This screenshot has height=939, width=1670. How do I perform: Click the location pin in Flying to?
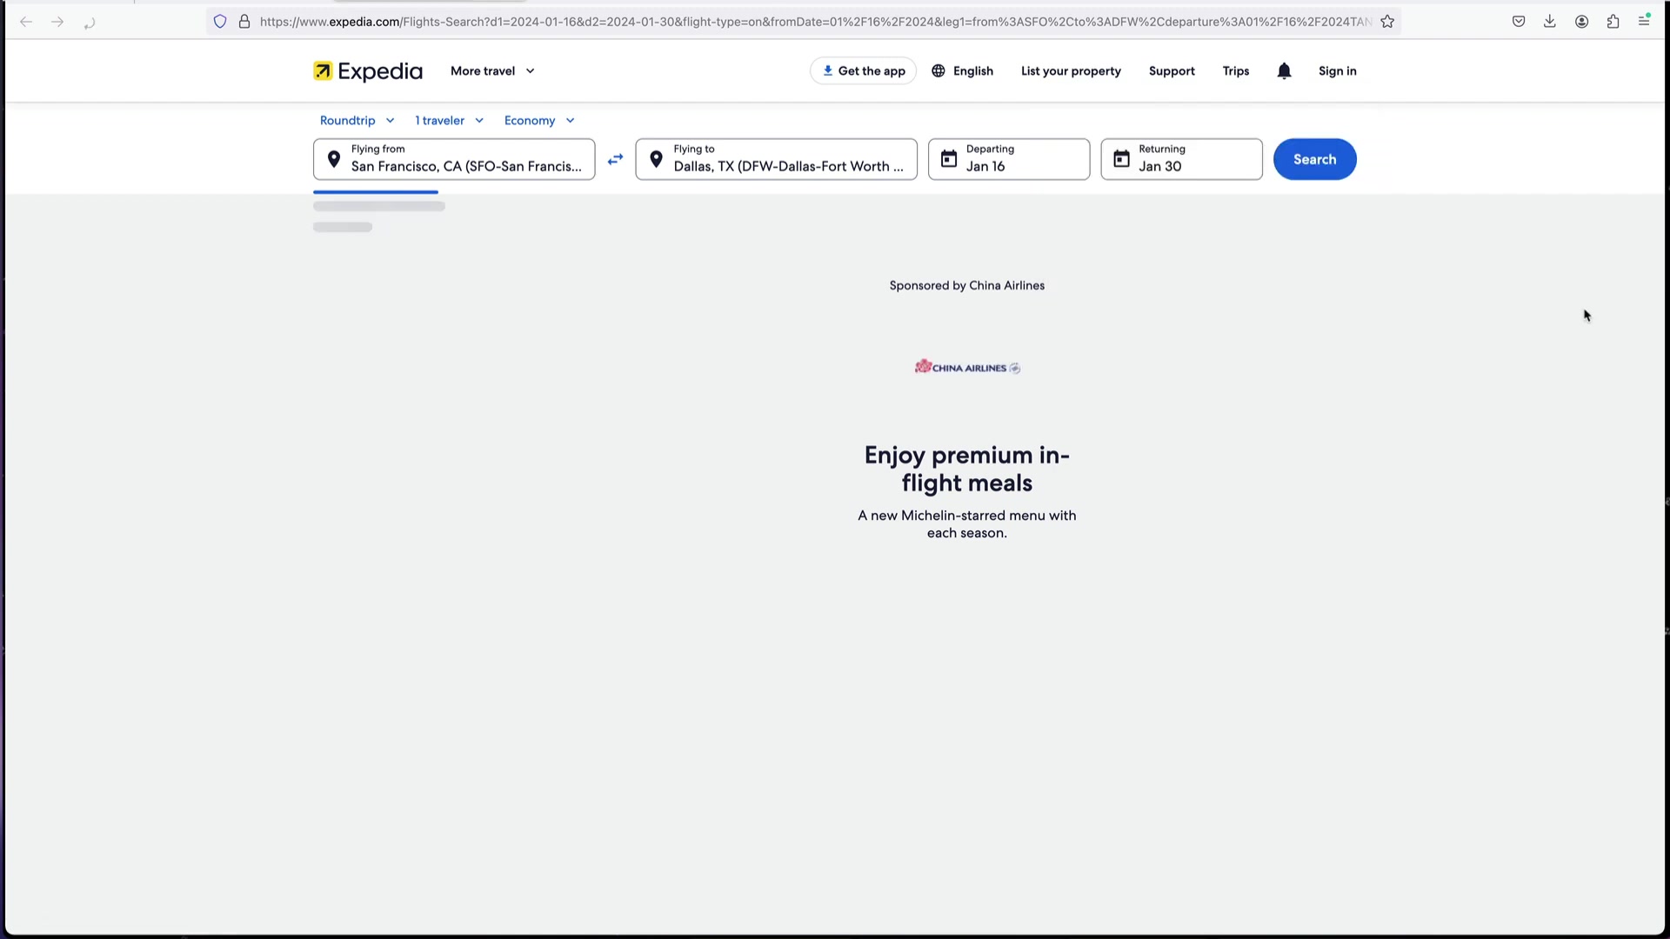(657, 159)
